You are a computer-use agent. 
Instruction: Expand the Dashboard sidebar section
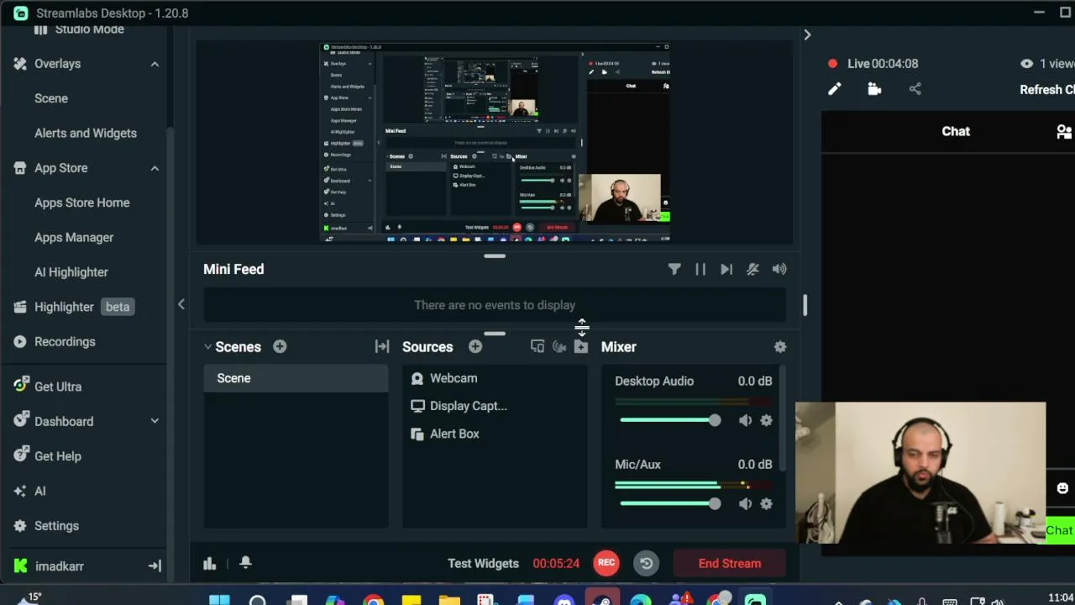click(155, 421)
